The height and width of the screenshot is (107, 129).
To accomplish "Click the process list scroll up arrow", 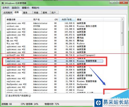I will [122, 19].
